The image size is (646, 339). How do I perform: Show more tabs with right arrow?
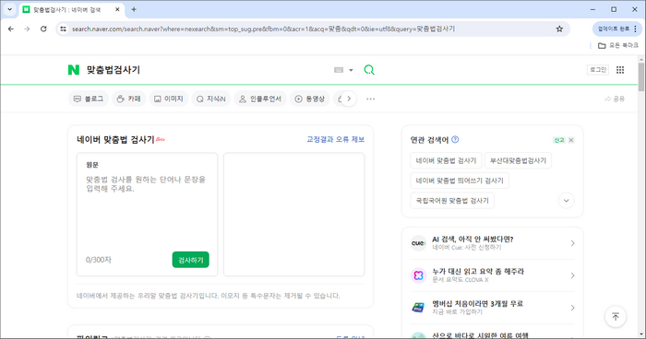pyautogui.click(x=349, y=99)
